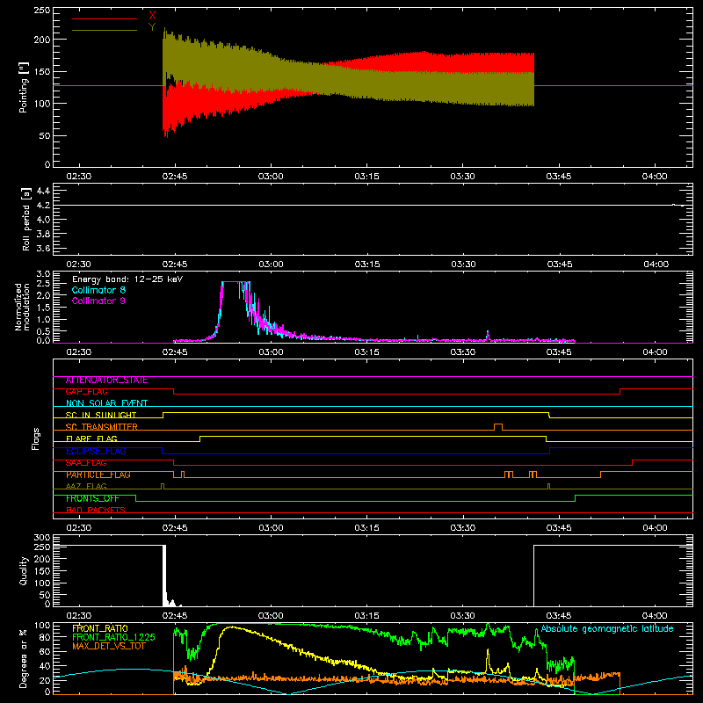The height and width of the screenshot is (703, 703).
Task: Select the ECLIPSE_FLAG label
Action: tap(96, 451)
